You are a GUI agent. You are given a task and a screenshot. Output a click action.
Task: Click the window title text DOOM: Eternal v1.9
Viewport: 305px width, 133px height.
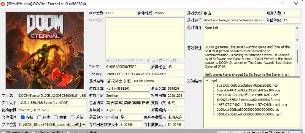(47, 4)
